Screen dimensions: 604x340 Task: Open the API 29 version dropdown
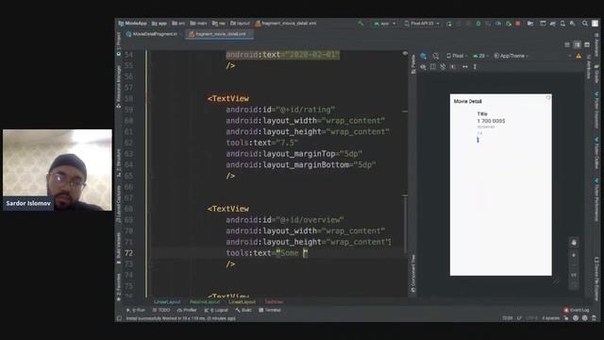[480, 56]
